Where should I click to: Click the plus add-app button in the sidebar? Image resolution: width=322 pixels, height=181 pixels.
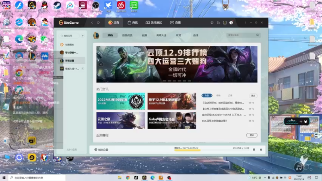(x=83, y=36)
